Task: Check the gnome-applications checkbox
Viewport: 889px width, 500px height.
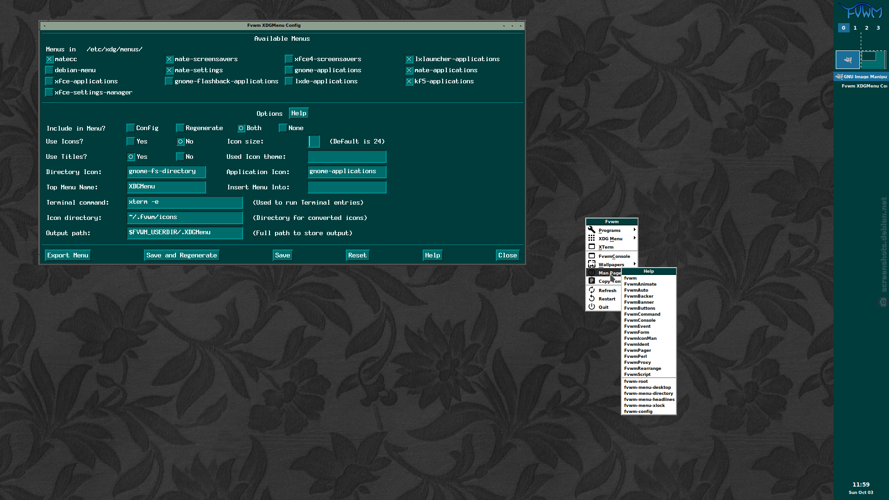Action: point(289,70)
